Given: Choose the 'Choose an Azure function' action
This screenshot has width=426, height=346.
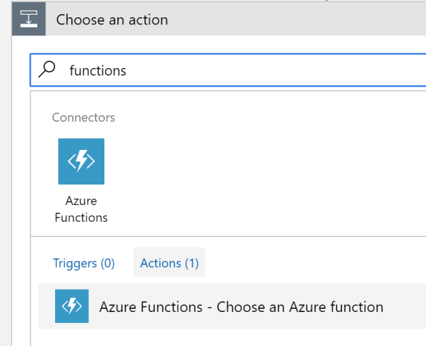Looking at the screenshot, I should coord(232,306).
